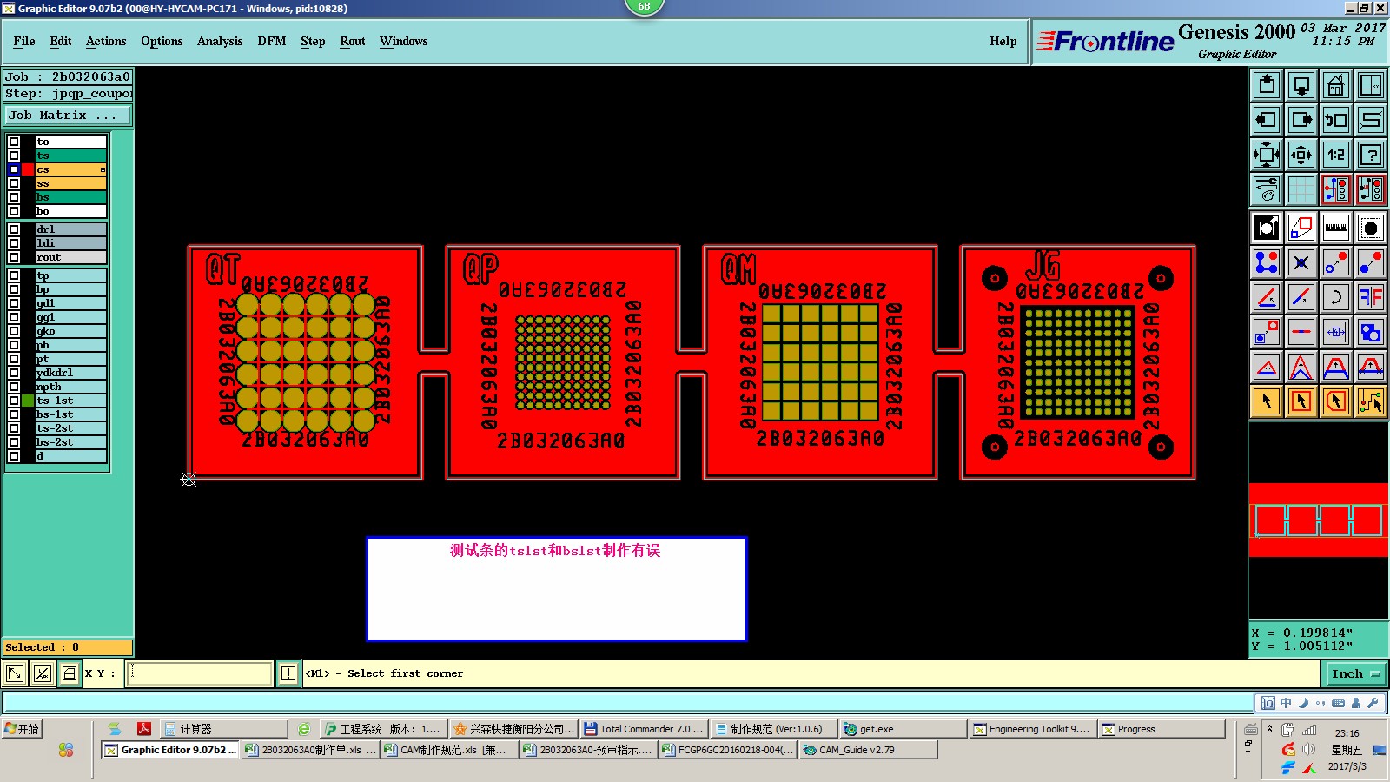Click the Home view house icon
The width and height of the screenshot is (1390, 782).
(x=1336, y=85)
